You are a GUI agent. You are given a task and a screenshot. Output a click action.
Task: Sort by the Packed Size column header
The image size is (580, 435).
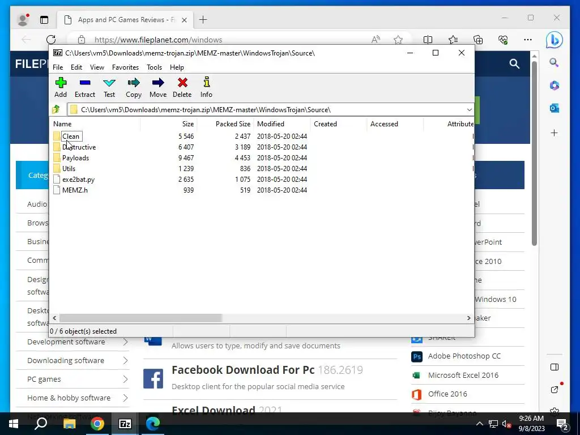pyautogui.click(x=225, y=124)
